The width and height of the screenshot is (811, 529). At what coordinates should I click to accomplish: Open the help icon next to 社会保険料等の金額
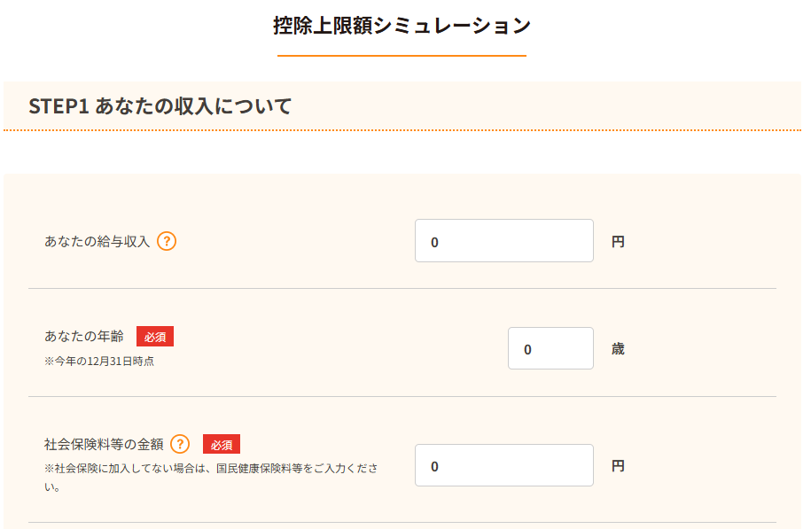[180, 444]
